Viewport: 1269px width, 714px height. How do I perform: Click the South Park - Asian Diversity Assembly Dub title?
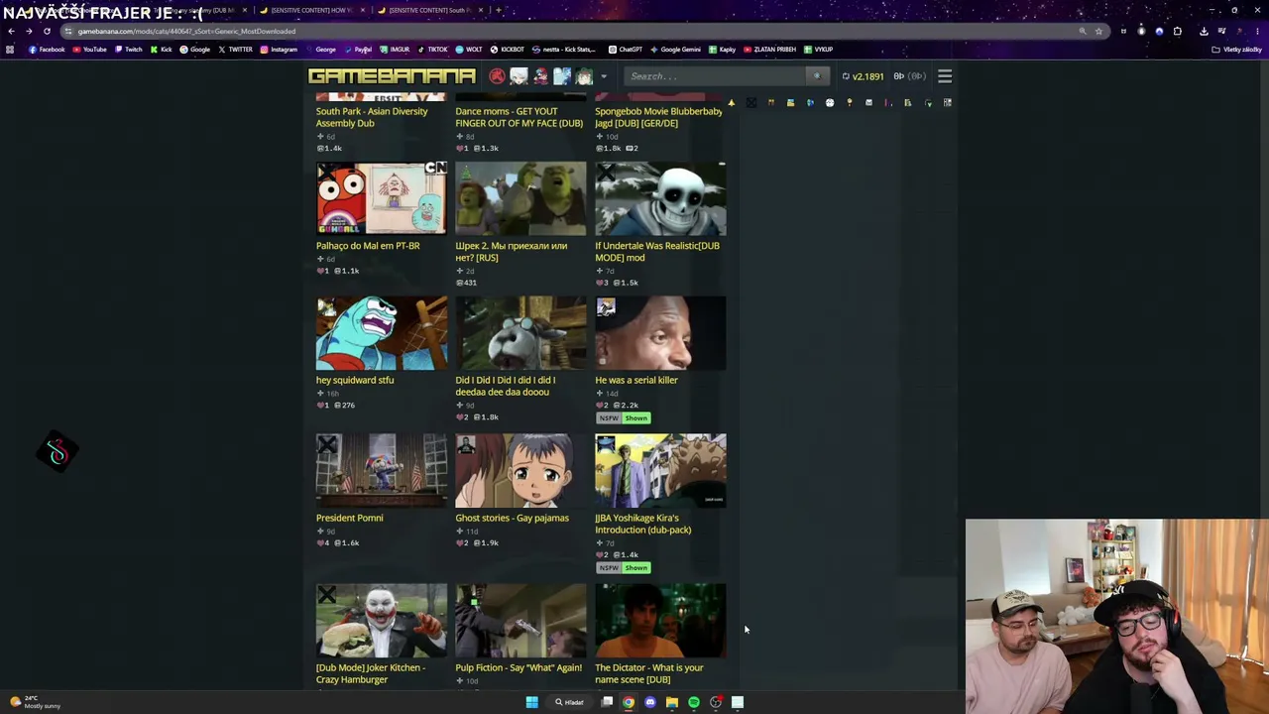point(372,117)
